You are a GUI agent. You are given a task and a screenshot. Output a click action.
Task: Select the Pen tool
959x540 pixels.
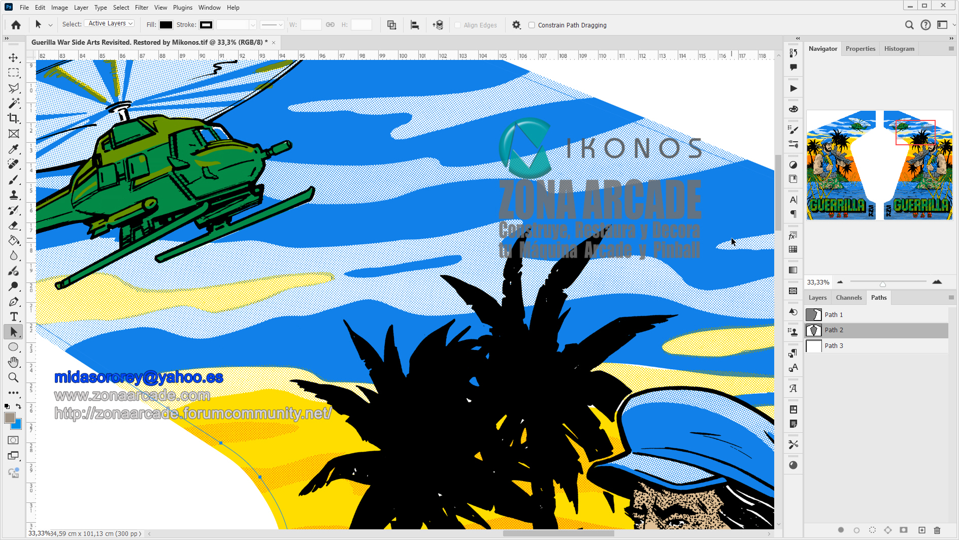(x=14, y=302)
